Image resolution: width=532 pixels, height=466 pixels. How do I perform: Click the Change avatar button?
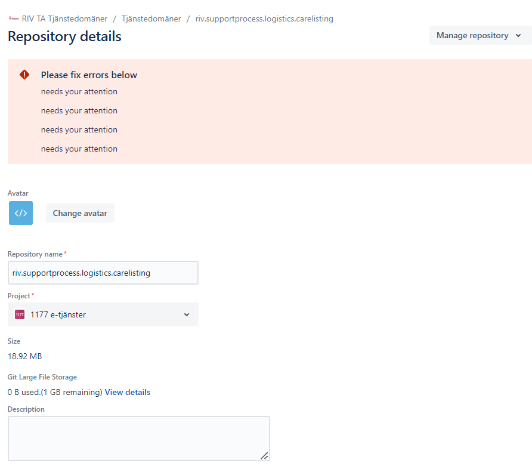[80, 213]
